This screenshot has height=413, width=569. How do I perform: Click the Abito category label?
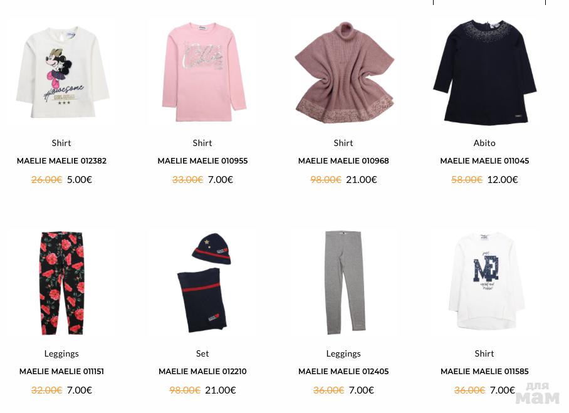tap(484, 143)
